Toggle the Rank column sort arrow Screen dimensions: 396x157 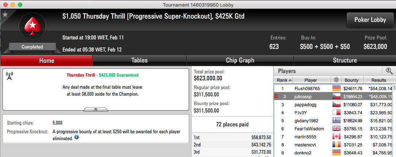290,80
